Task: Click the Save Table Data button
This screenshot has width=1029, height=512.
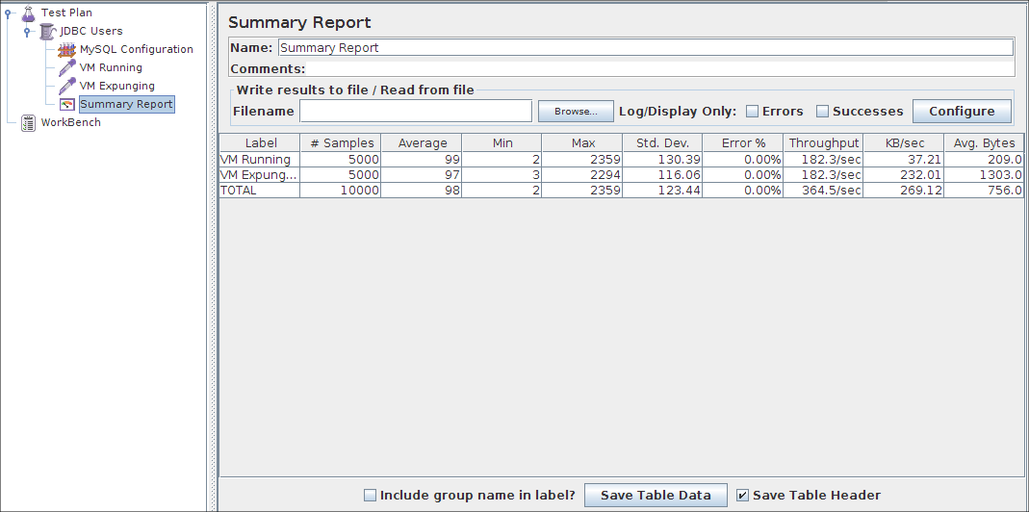Action: [x=656, y=496]
